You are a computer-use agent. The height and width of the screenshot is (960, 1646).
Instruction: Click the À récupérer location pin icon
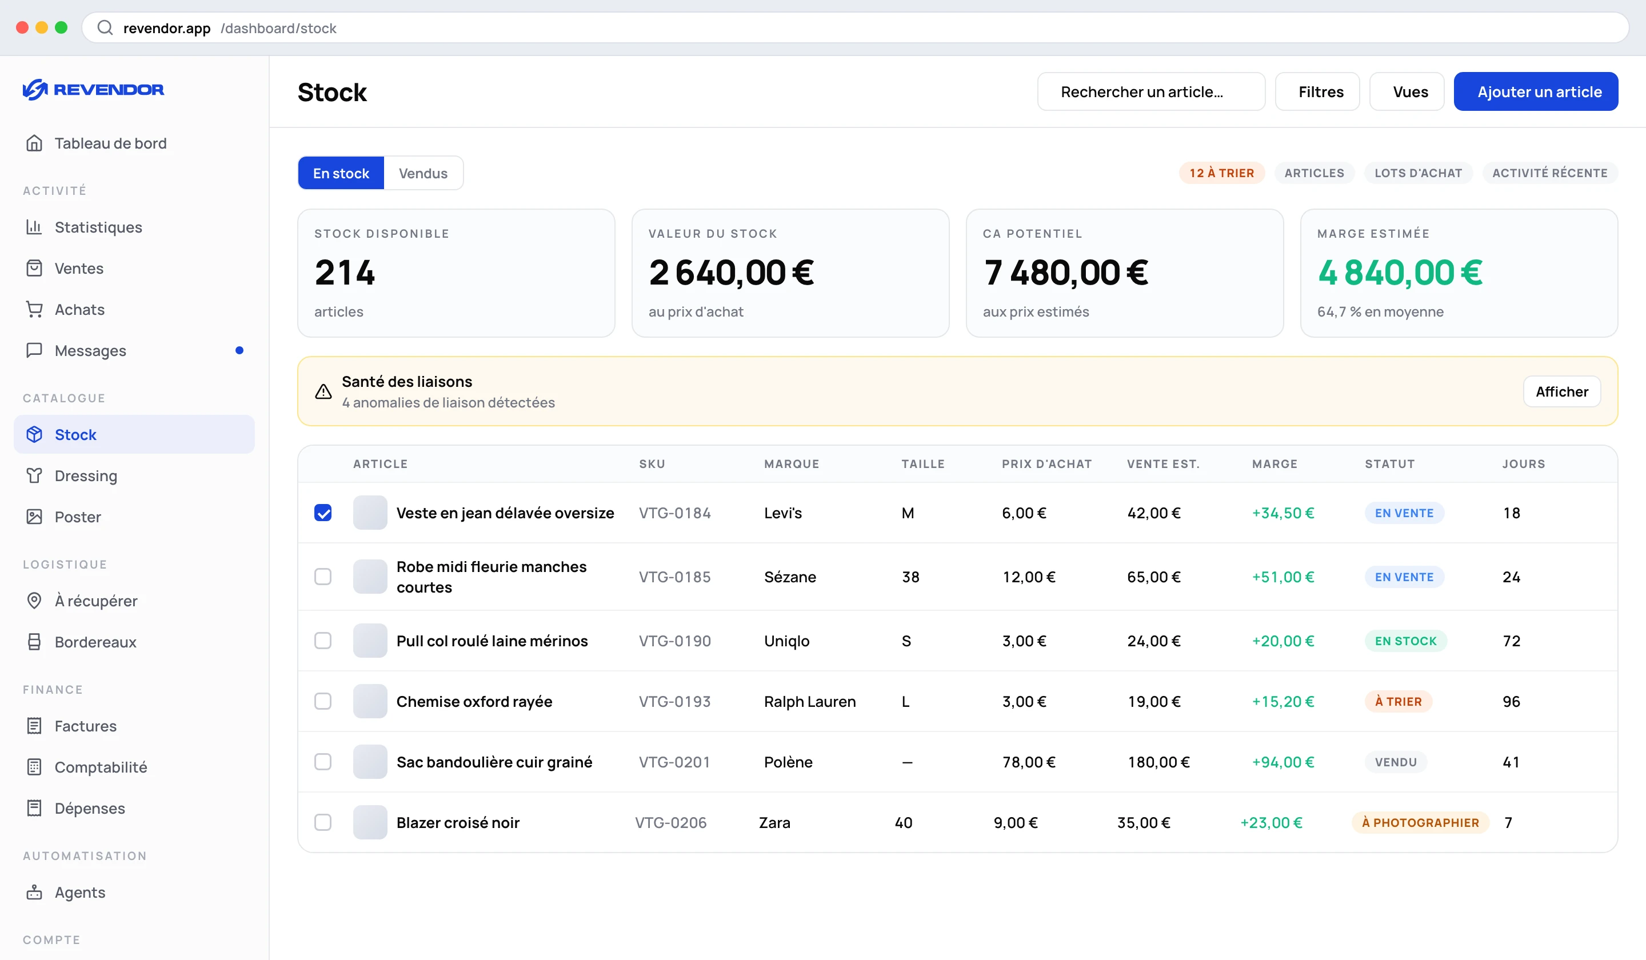[x=34, y=600]
